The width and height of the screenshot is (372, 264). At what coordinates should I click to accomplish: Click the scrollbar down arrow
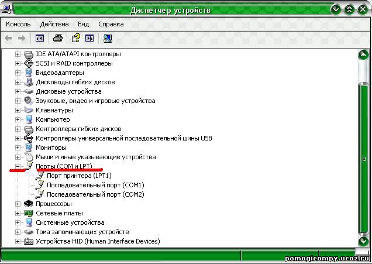coord(363,241)
